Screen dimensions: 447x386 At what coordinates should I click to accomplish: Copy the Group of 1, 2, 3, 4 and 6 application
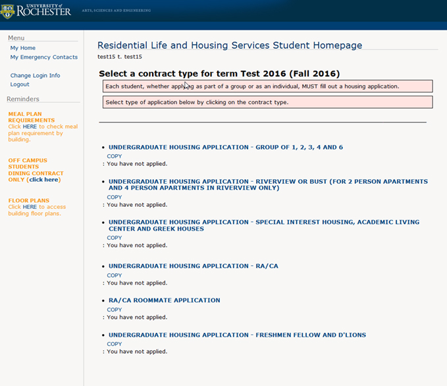coord(114,156)
